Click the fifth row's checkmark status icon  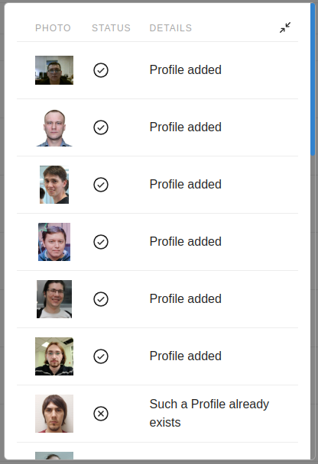click(x=101, y=299)
